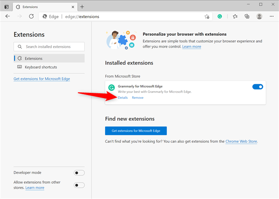Open Learn more about other stores
Viewport: 279px width, 199px height.
click(35, 188)
